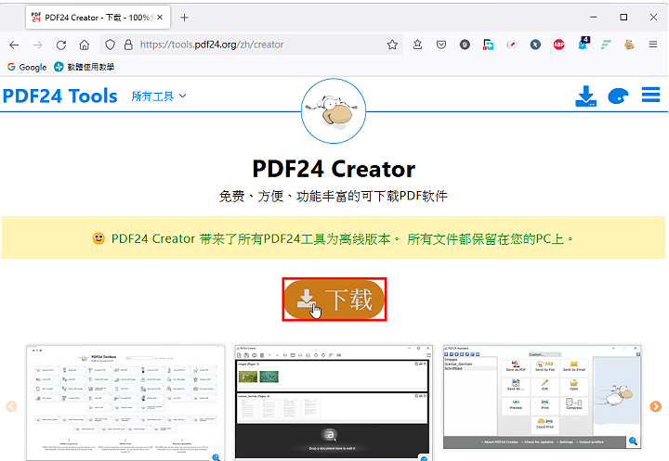Open a new browser tab

tap(184, 18)
